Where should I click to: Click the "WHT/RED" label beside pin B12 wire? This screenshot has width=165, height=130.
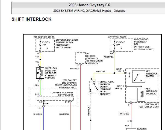(64, 114)
